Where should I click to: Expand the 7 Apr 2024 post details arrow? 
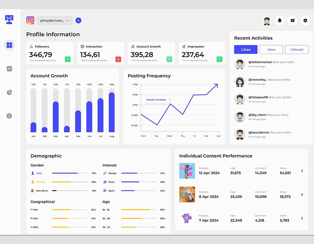[x=302, y=218]
